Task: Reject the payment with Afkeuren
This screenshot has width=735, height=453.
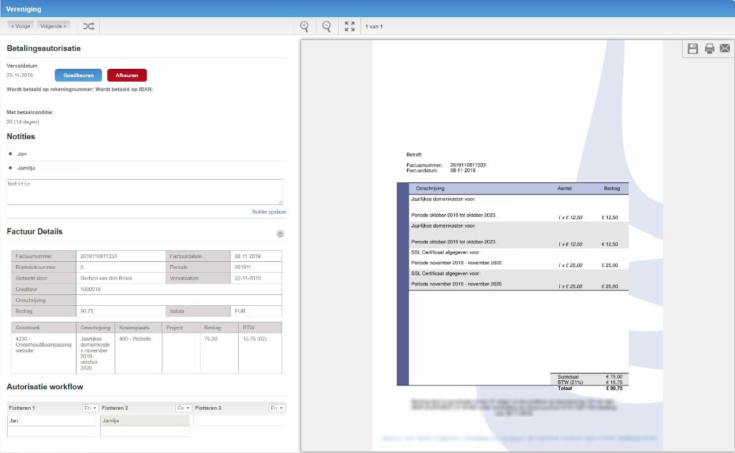Action: point(127,75)
